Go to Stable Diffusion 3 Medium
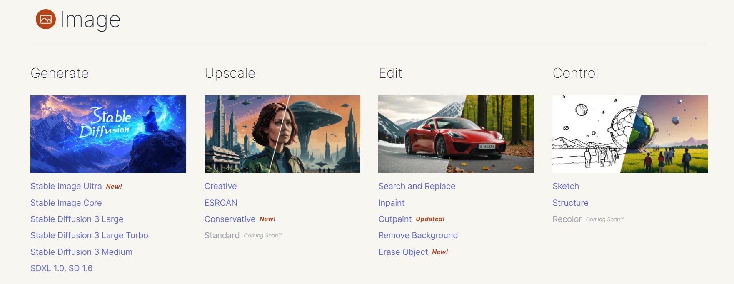 pyautogui.click(x=82, y=252)
